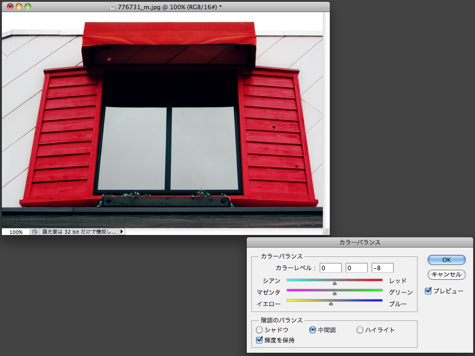Click the 776731_m.jpg title bar text

click(170, 7)
